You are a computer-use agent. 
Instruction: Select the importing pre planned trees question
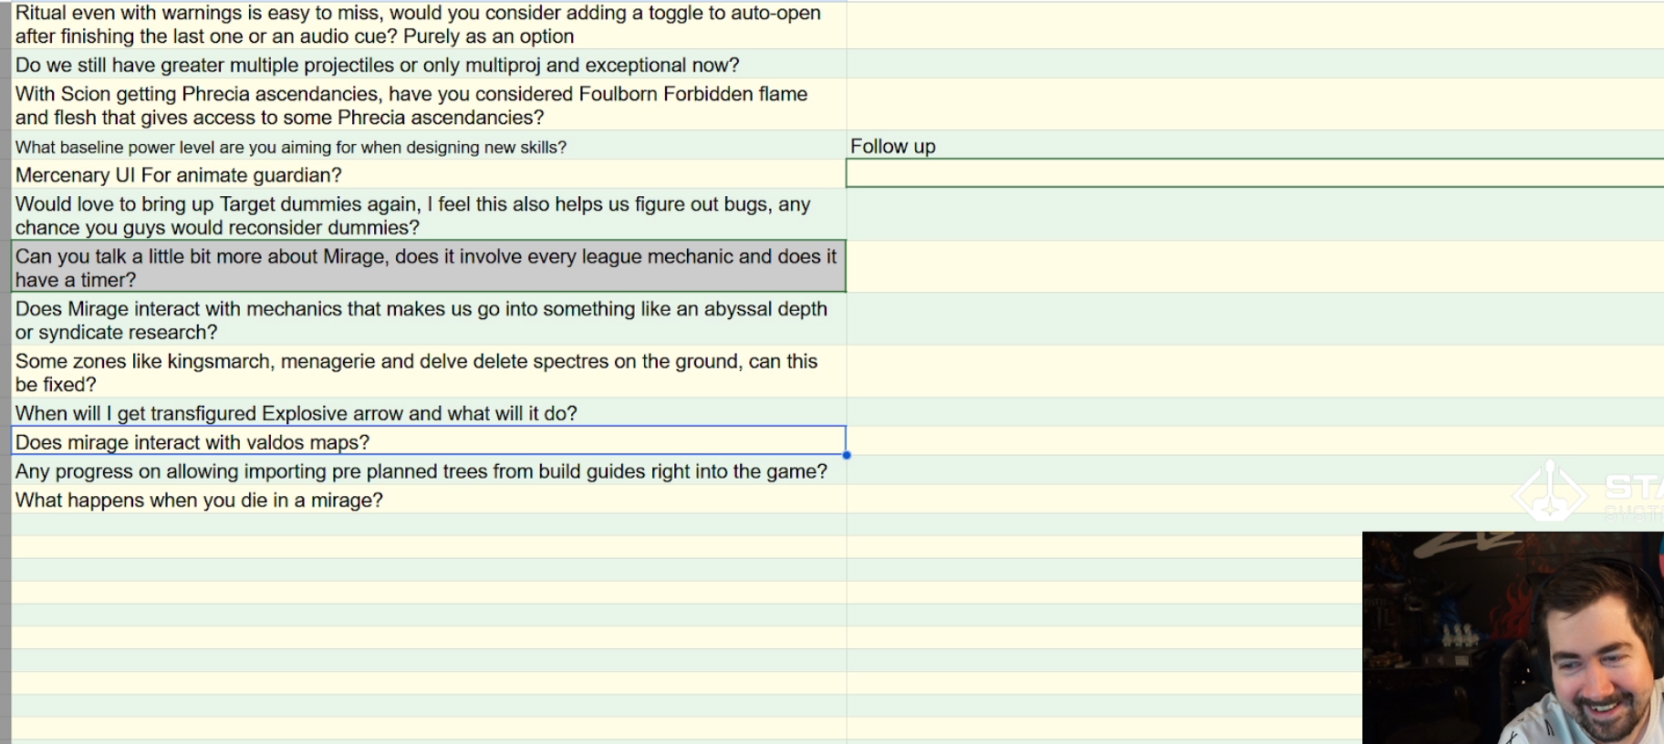coord(429,470)
